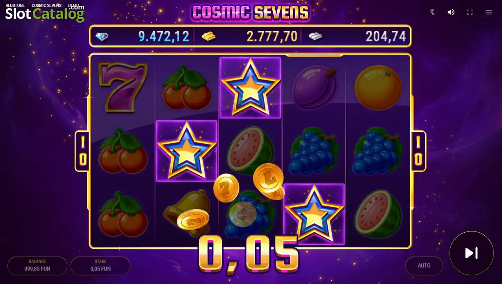The width and height of the screenshot is (502, 284).
Task: Click the purple seven symbol
Action: coord(123,87)
